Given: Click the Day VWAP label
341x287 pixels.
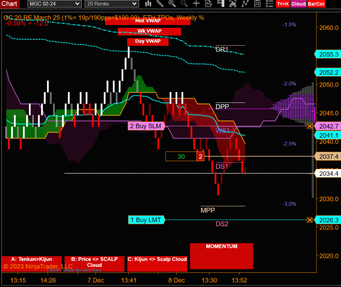Looking at the screenshot, I should click(148, 42).
